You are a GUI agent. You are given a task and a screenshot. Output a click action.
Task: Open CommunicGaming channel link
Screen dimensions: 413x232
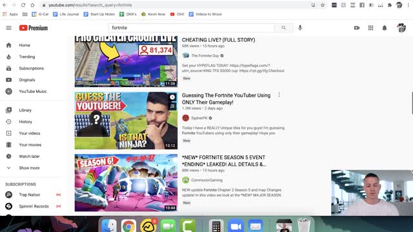(x=206, y=180)
